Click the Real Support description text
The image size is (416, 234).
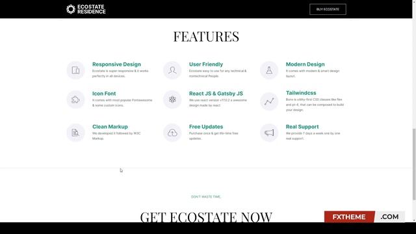313,136
